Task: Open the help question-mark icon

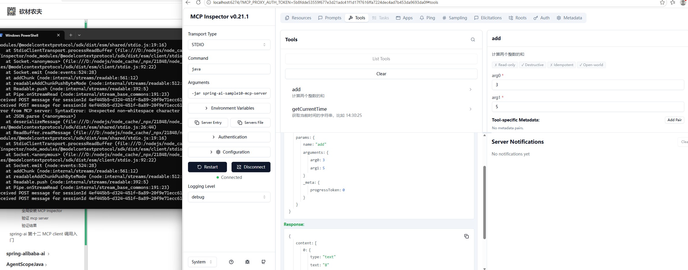Action: coord(231,262)
